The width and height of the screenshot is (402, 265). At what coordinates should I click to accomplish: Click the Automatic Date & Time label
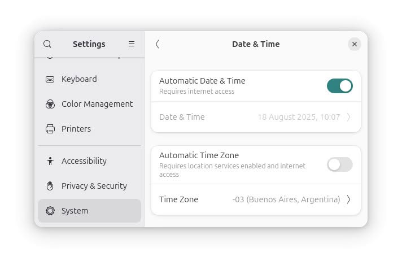[x=202, y=81]
